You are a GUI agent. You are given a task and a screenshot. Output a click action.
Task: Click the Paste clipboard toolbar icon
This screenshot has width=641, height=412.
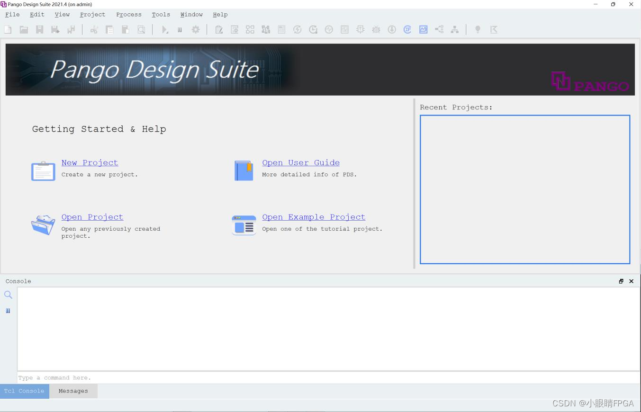[x=126, y=29]
